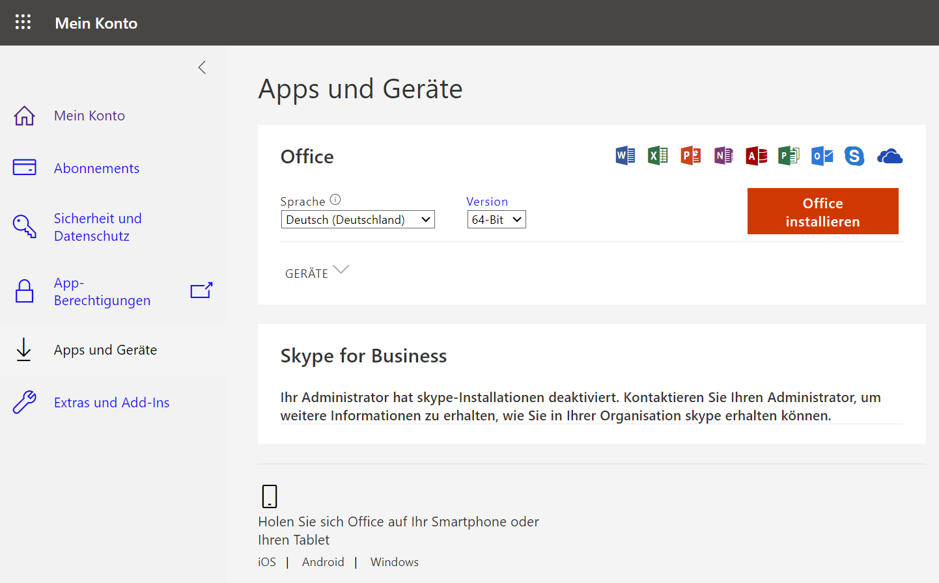
Task: Go to Abonnements in the sidebar
Action: point(96,169)
